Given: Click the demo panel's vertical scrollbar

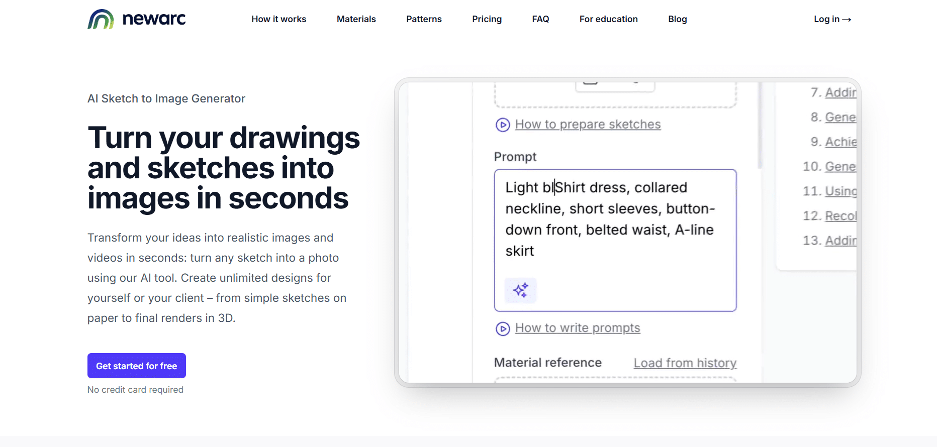Looking at the screenshot, I should pos(760,126).
